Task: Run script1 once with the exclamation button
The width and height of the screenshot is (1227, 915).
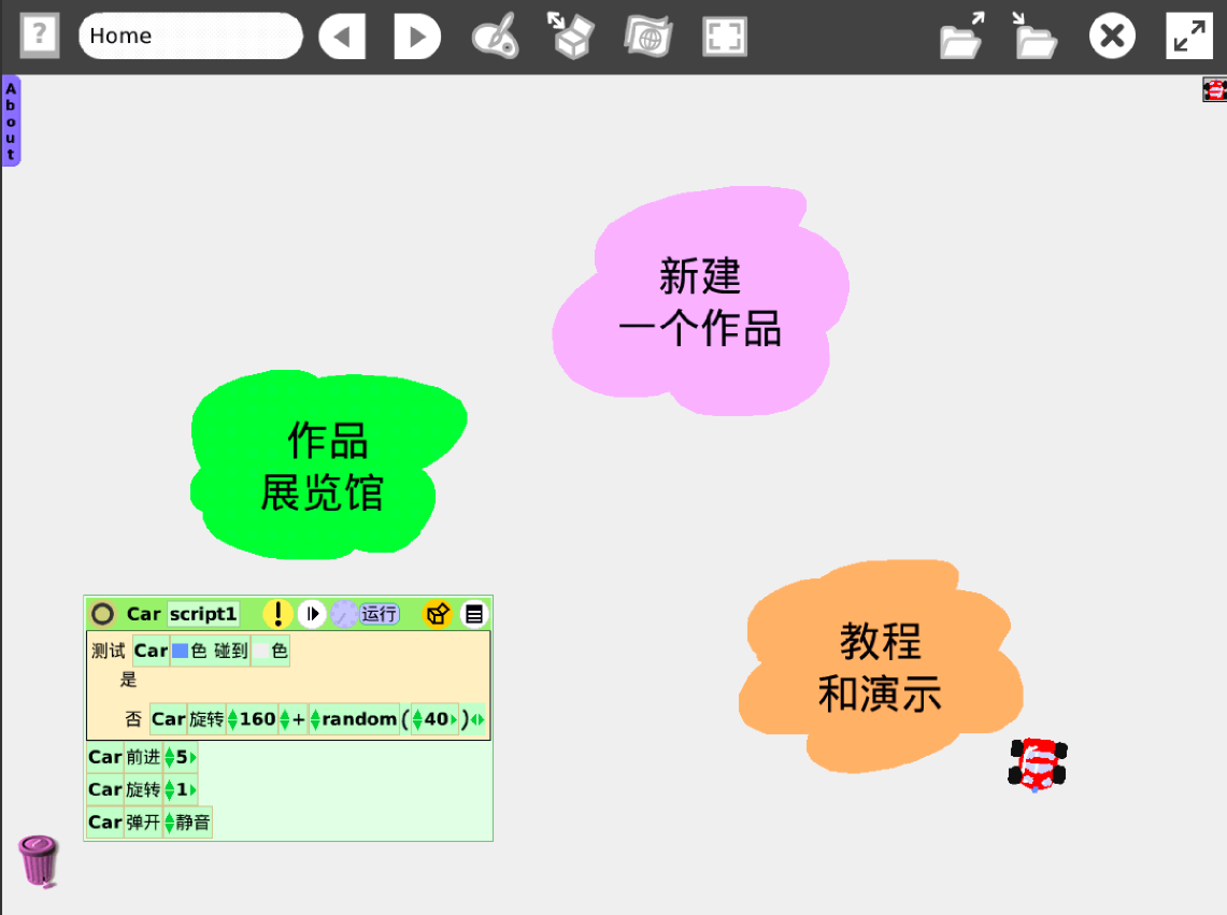Action: (x=279, y=614)
